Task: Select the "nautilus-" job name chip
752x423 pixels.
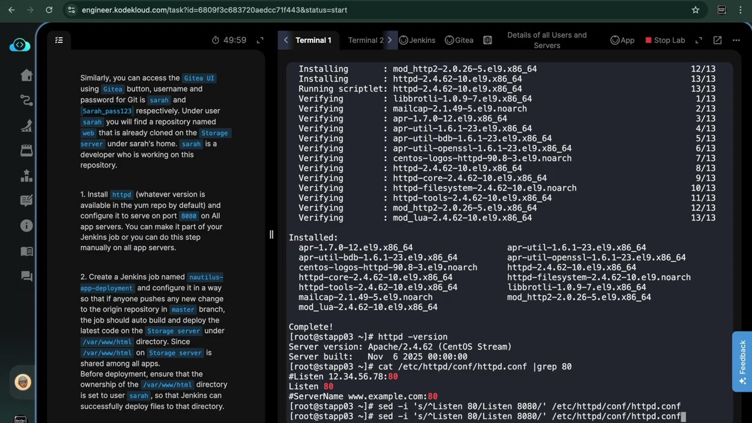Action: pyautogui.click(x=206, y=277)
